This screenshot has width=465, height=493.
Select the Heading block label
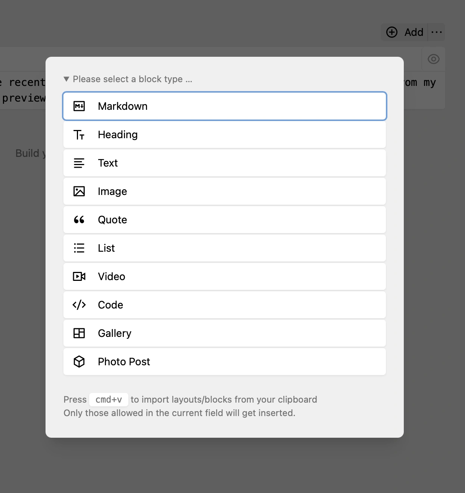click(x=118, y=134)
